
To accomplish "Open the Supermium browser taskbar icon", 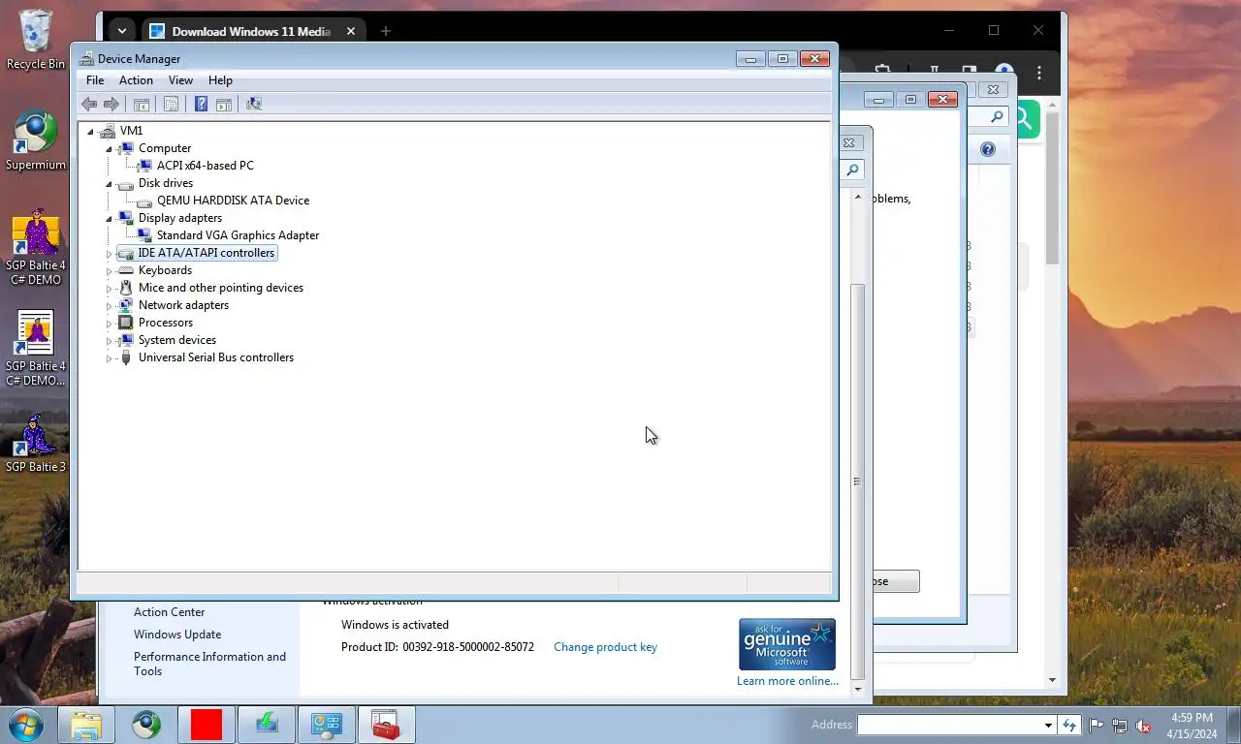I will click(x=146, y=725).
